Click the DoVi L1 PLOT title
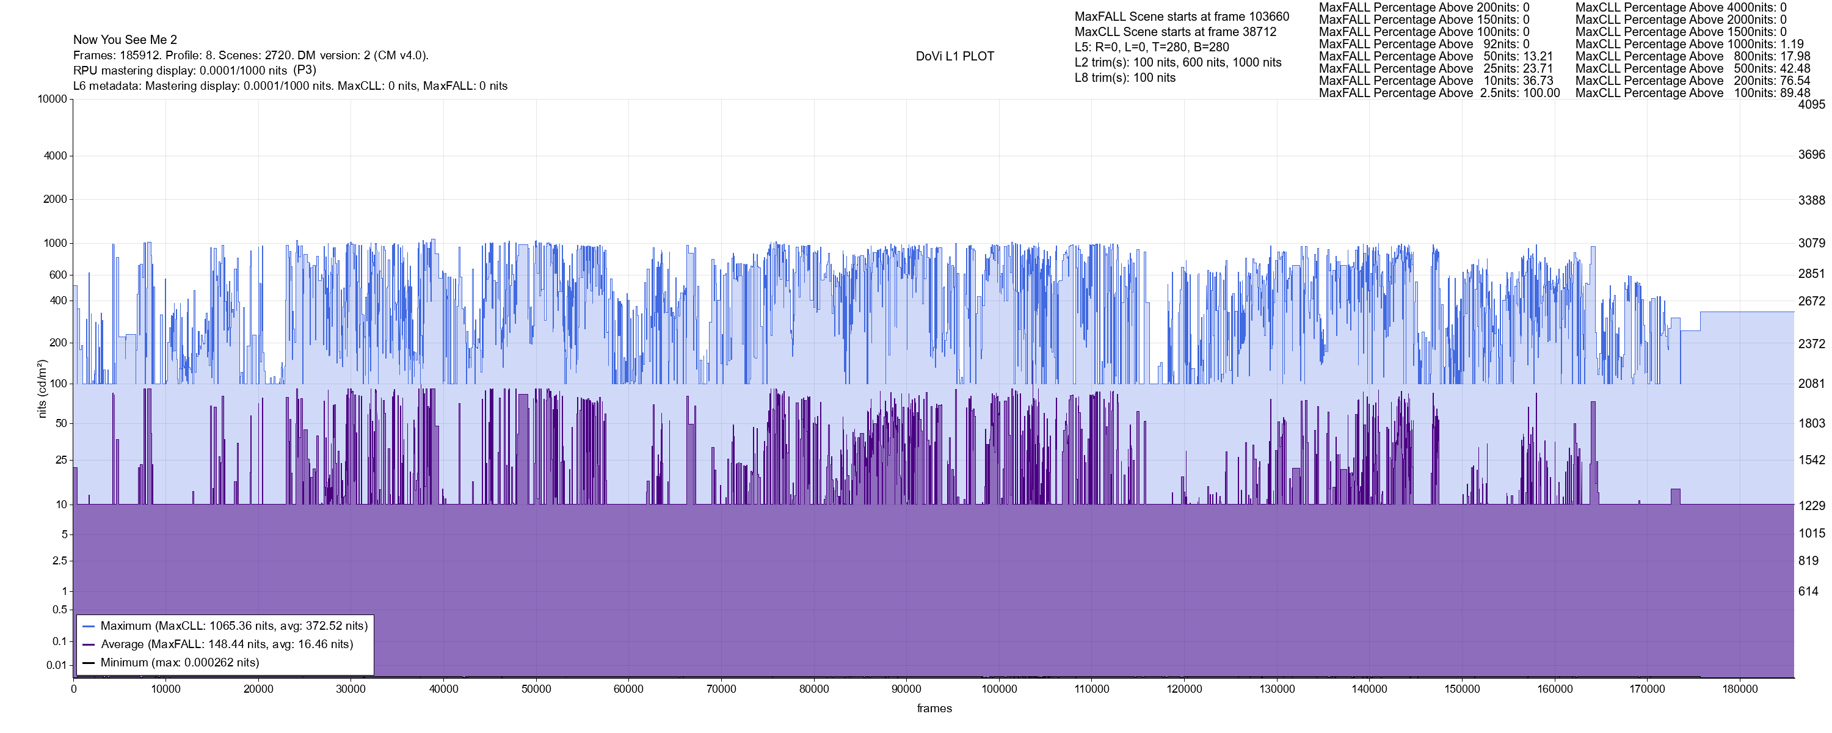This screenshot has width=1832, height=733. tap(954, 56)
